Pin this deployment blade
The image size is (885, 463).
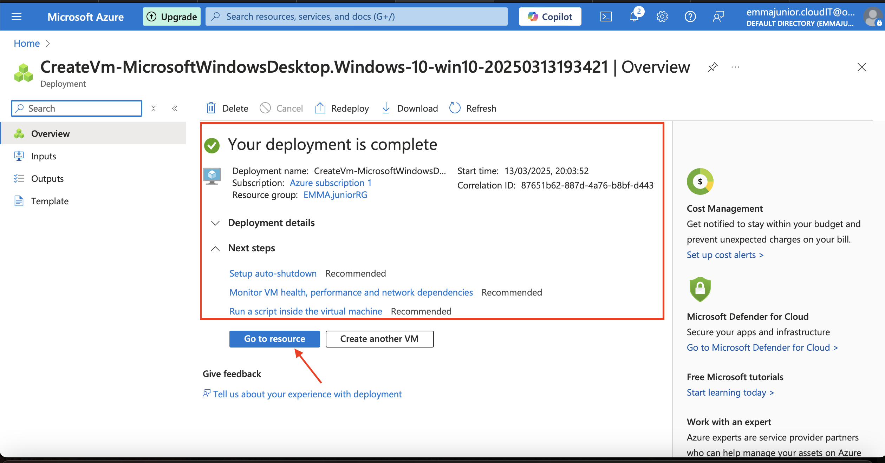(712, 67)
